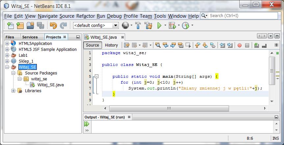Click the Undo arrow icon
The image size is (284, 145).
click(53, 26)
